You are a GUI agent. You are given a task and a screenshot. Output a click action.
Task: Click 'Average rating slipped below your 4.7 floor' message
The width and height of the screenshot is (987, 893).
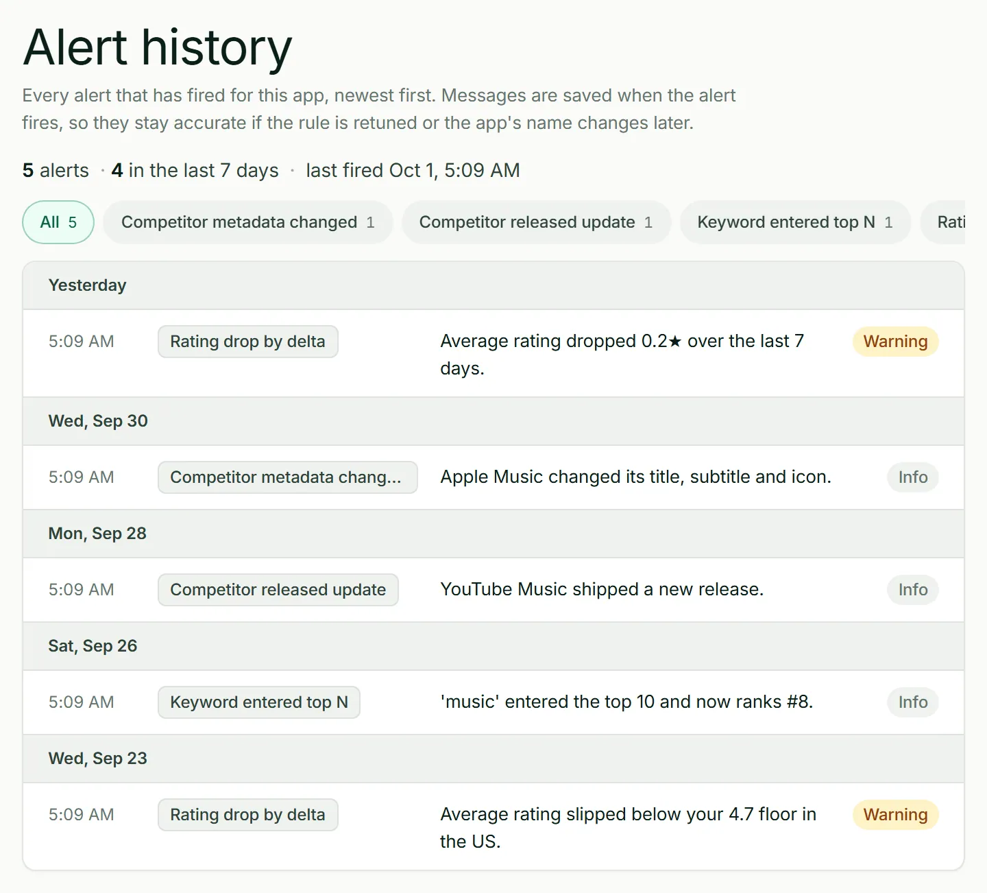(x=629, y=828)
